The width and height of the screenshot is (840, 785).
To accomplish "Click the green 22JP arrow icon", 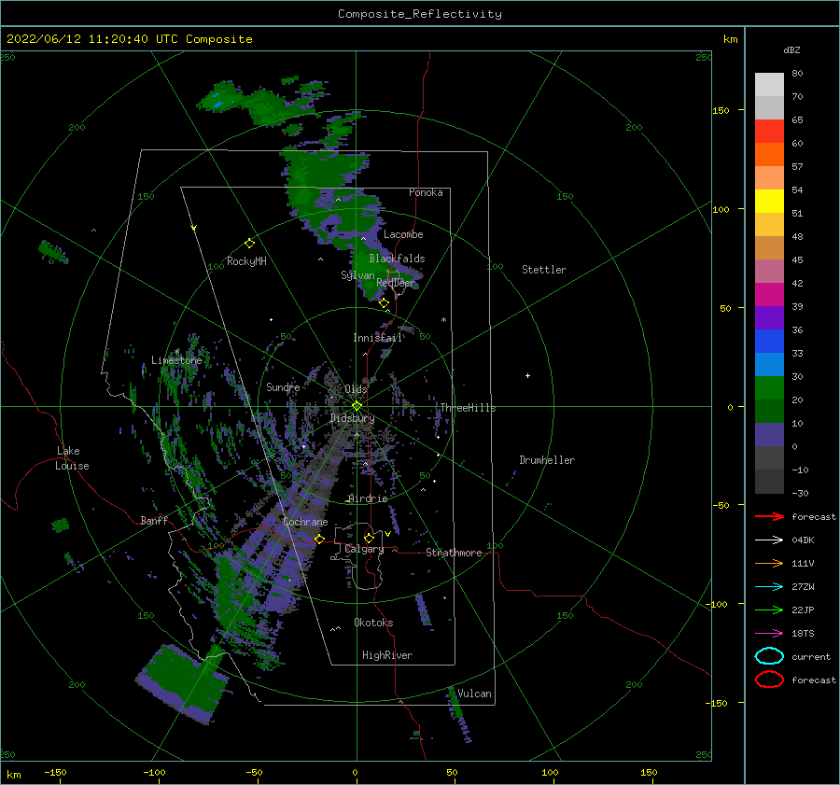I will click(x=769, y=610).
